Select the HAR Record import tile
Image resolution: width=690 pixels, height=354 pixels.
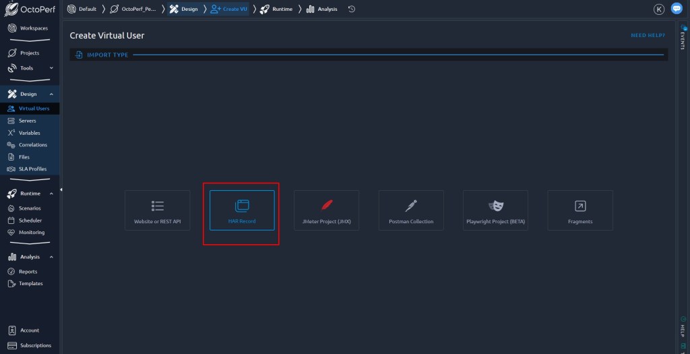tap(242, 210)
